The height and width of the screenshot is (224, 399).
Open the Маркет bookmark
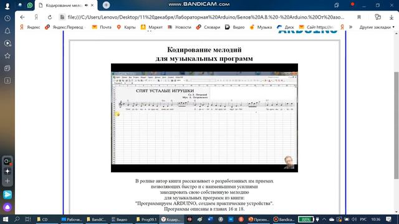tap(151, 27)
